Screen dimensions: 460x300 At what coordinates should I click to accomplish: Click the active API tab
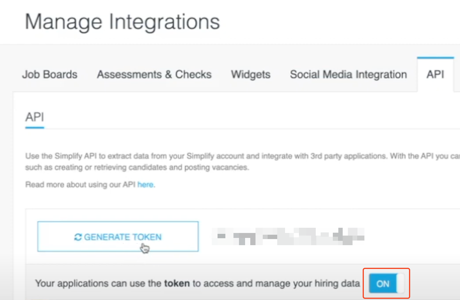pyautogui.click(x=435, y=75)
